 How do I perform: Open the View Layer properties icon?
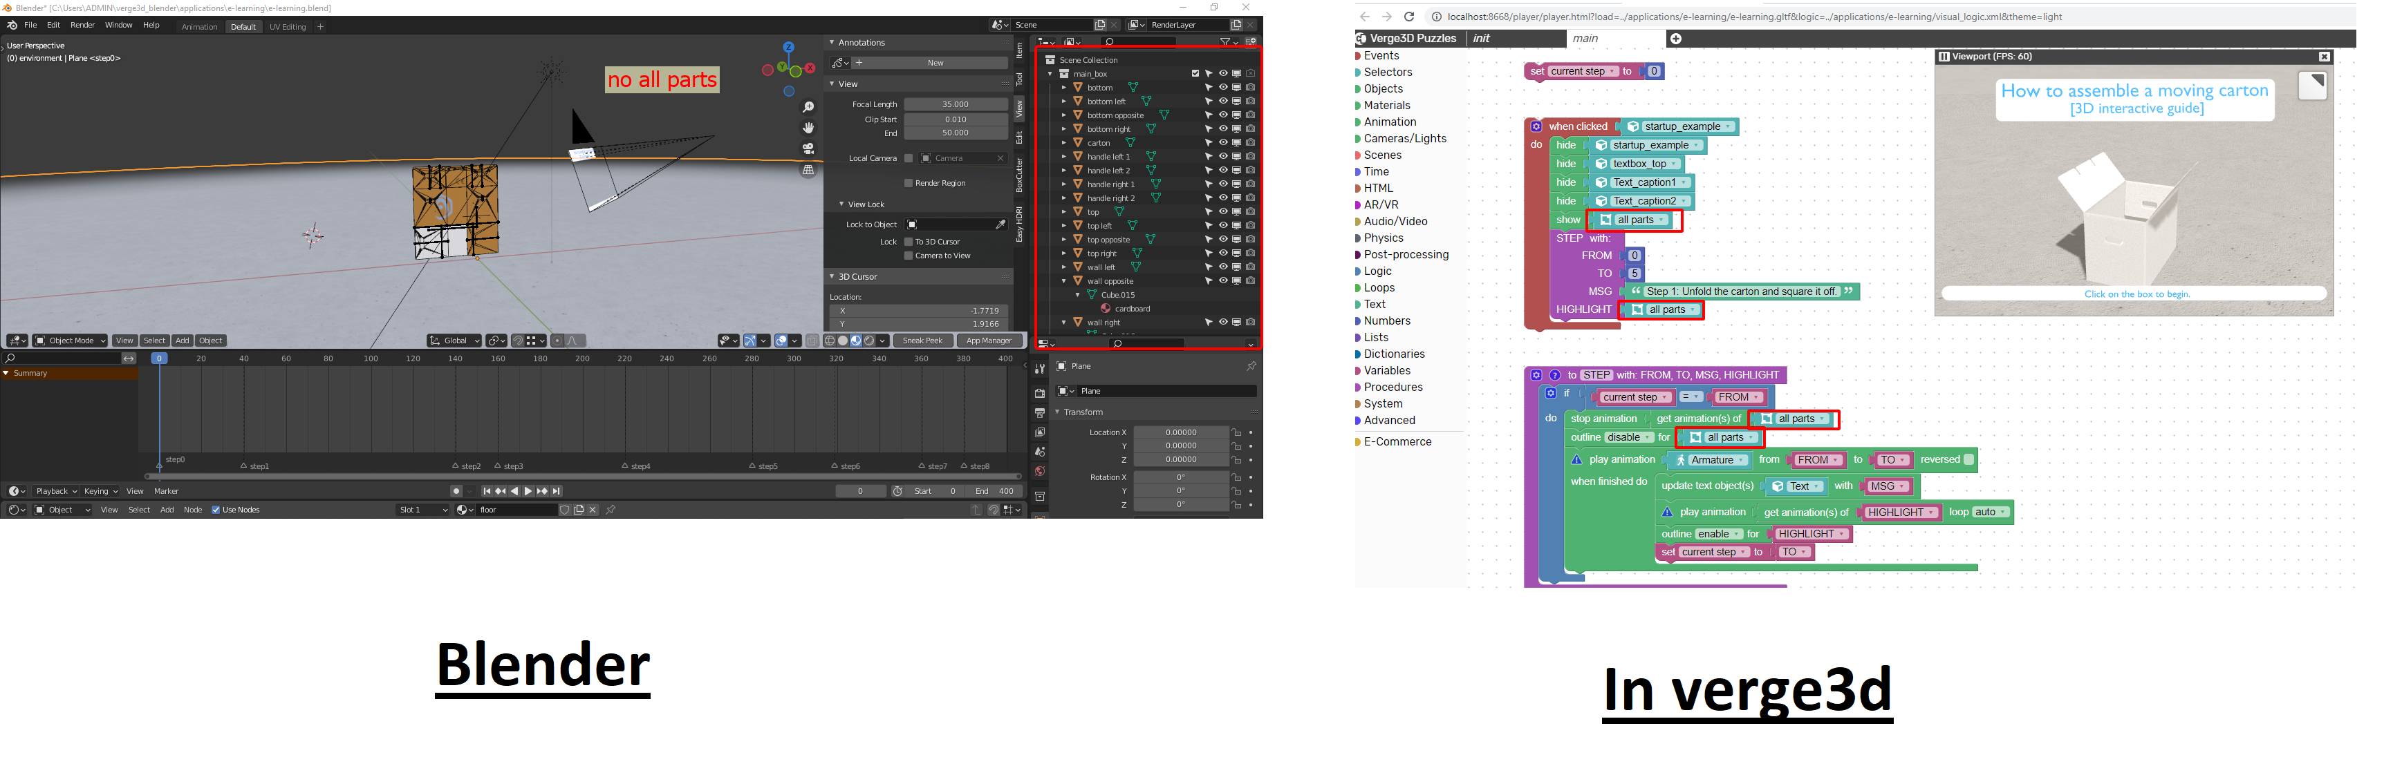pyautogui.click(x=1039, y=432)
